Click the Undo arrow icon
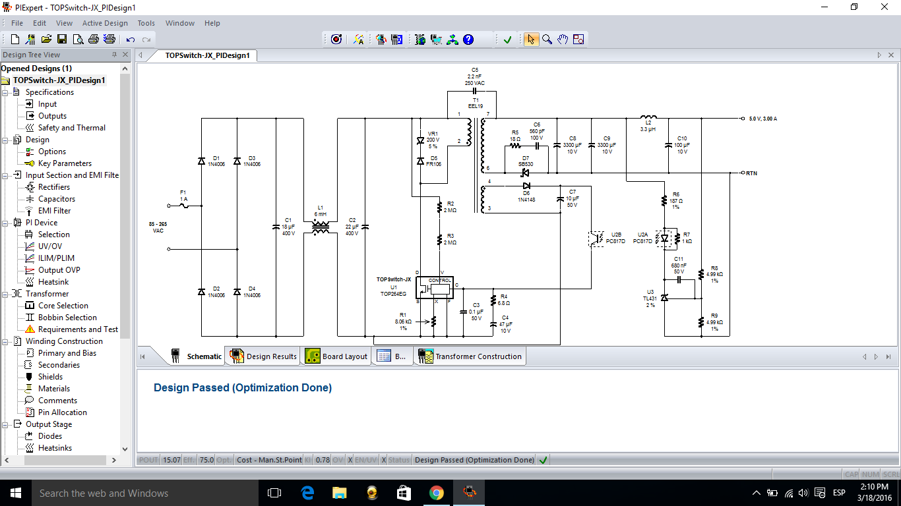The width and height of the screenshot is (901, 506). point(131,40)
